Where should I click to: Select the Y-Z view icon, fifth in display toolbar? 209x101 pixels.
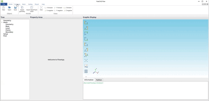tap(86, 44)
